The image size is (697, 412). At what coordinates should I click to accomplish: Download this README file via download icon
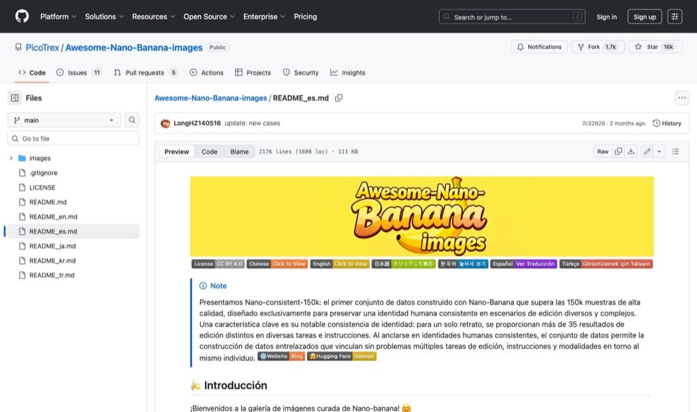[x=632, y=152]
